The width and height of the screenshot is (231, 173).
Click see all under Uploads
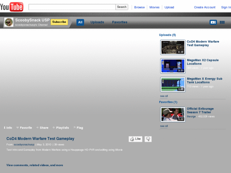click(x=164, y=96)
